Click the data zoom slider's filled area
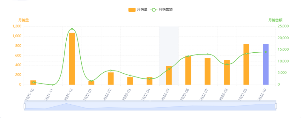 150,106
